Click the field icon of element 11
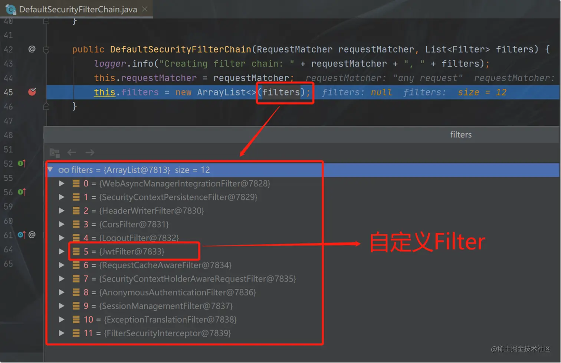 point(76,333)
